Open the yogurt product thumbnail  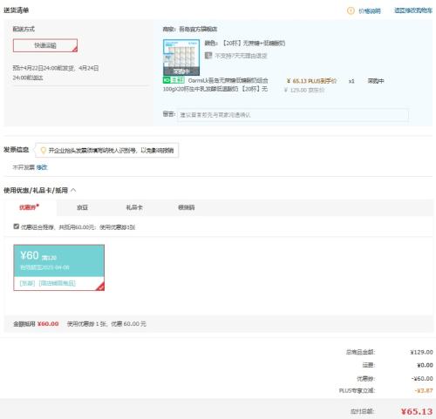pos(181,57)
